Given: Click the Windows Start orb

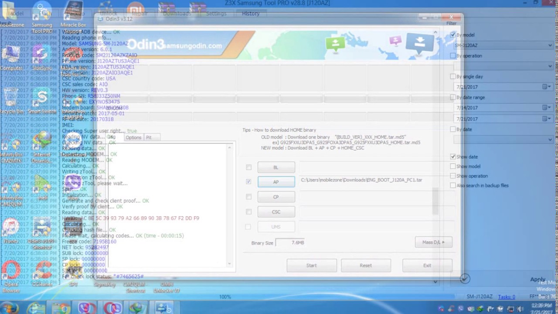Looking at the screenshot, I should click(x=10, y=308).
